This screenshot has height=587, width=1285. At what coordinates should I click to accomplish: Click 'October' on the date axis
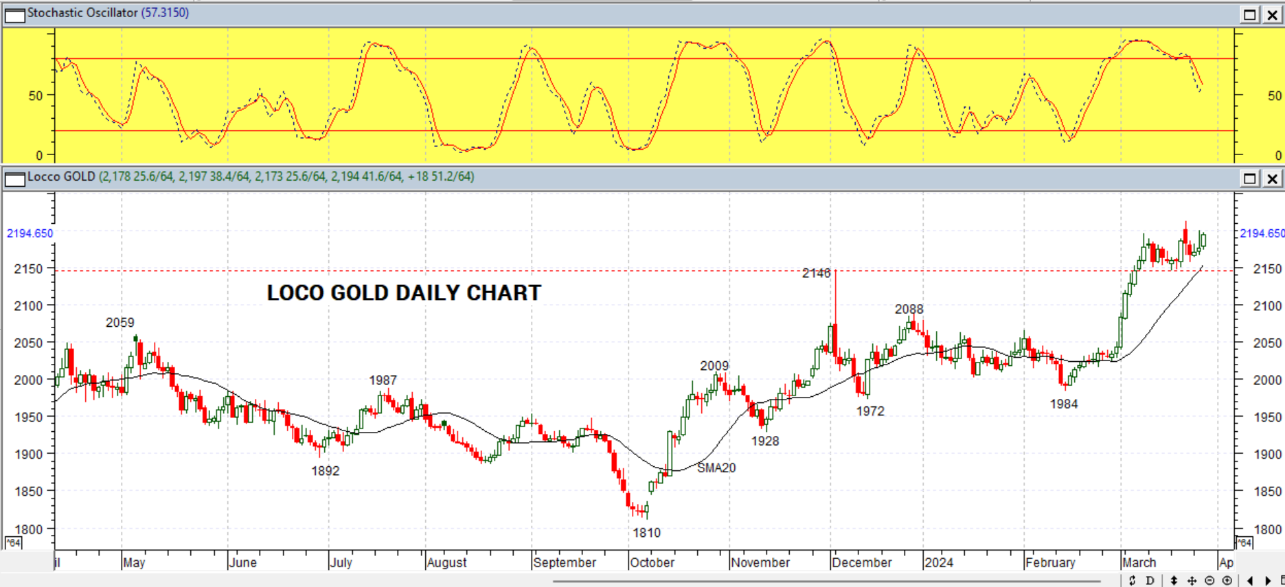(x=652, y=563)
